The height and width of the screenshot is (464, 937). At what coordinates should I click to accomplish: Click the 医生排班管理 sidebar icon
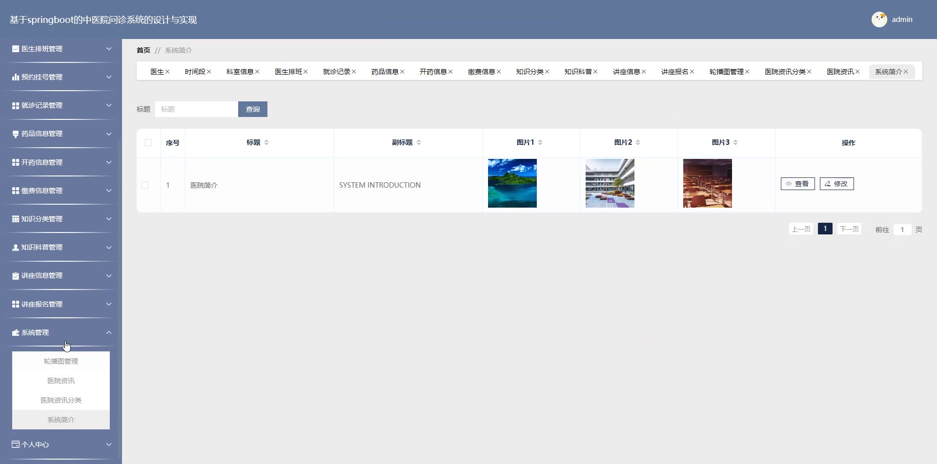(16, 49)
